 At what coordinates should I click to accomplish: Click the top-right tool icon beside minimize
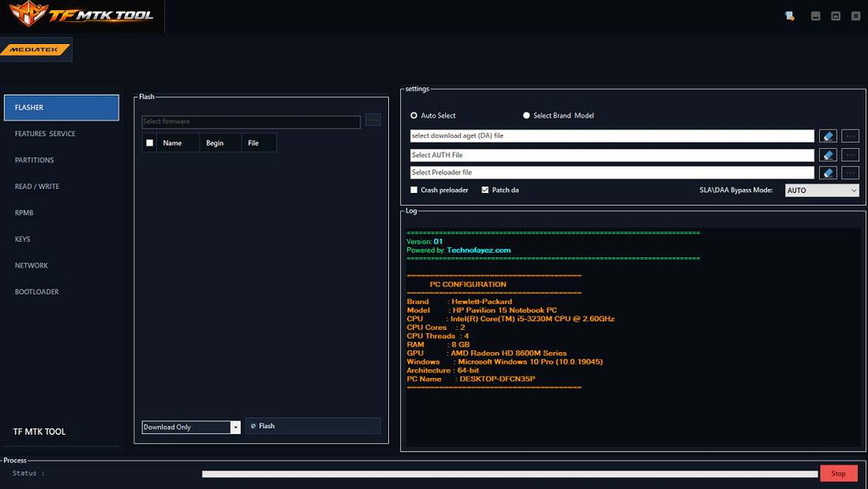pos(789,16)
